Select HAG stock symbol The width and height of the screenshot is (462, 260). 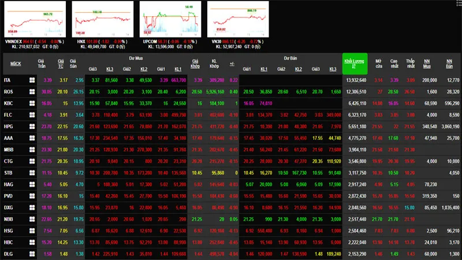pyautogui.click(x=8, y=184)
